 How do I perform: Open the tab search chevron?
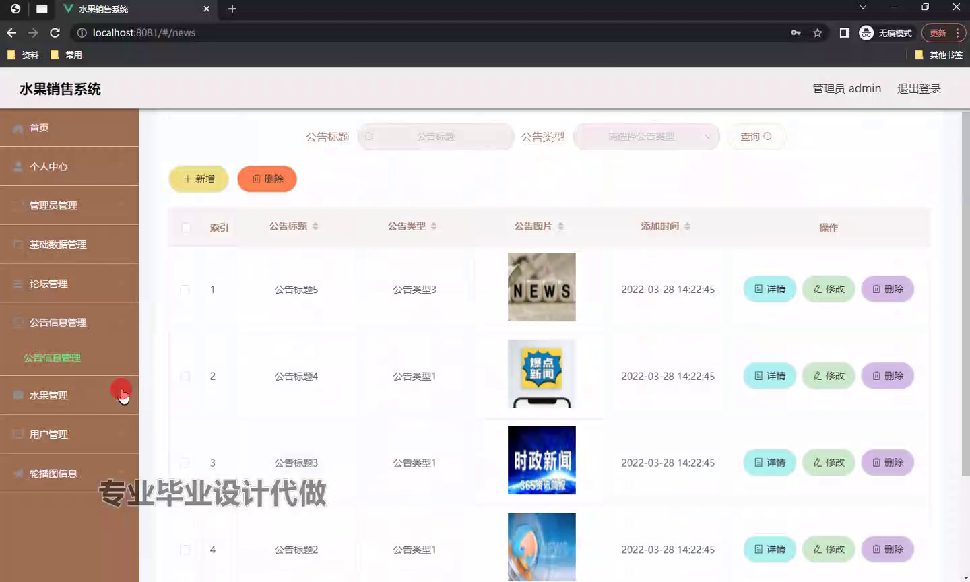tap(862, 7)
